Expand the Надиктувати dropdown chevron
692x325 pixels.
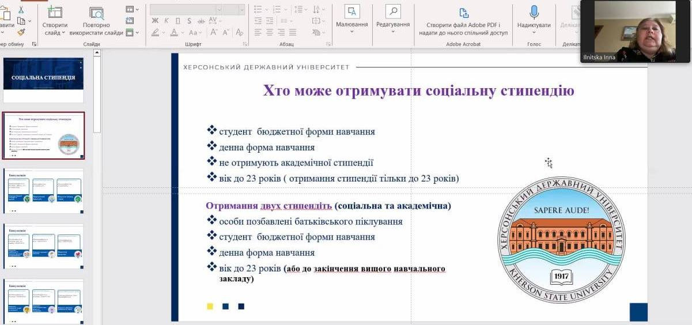(x=534, y=33)
